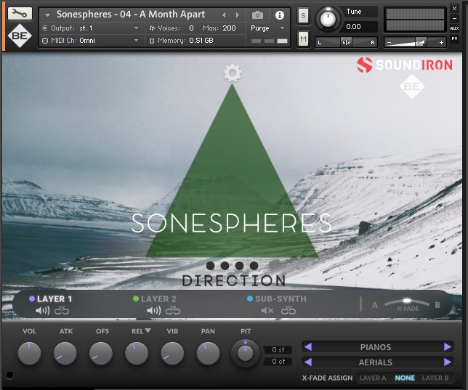This screenshot has width=468, height=390.
Task: Open the wrench instrument edit mode
Action: pyautogui.click(x=20, y=13)
